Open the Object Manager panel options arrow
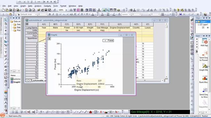Viewport: 211px width, 118px height. (x=204, y=18)
